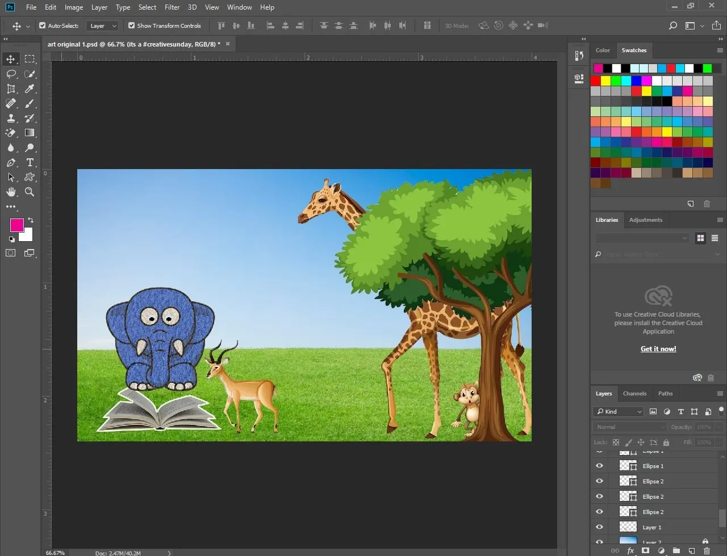Select the Horizontal Type tool
This screenshot has width=727, height=556.
pyautogui.click(x=30, y=162)
